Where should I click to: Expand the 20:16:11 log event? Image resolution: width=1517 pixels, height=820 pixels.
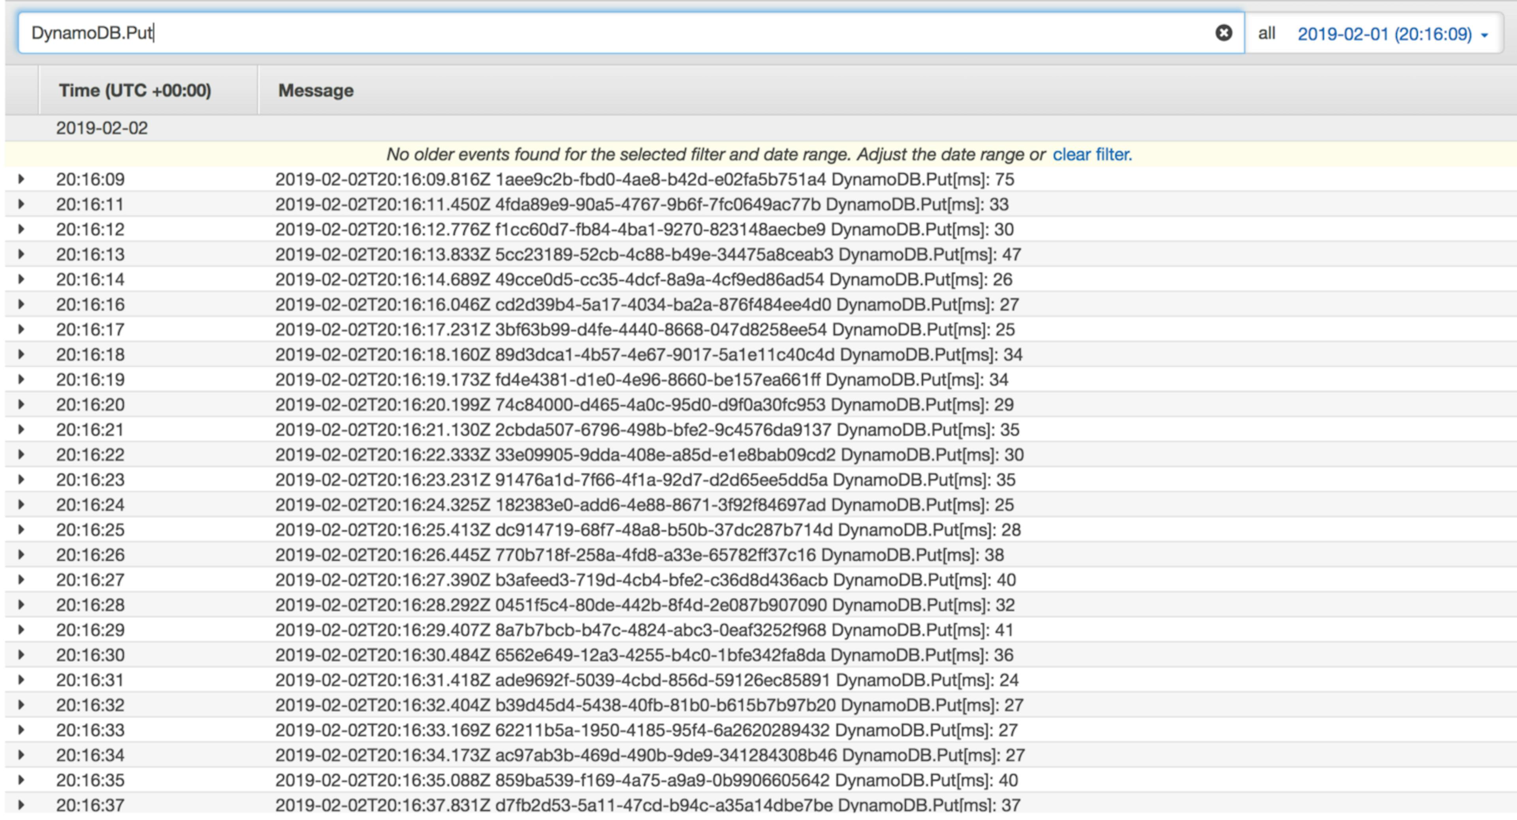21,204
